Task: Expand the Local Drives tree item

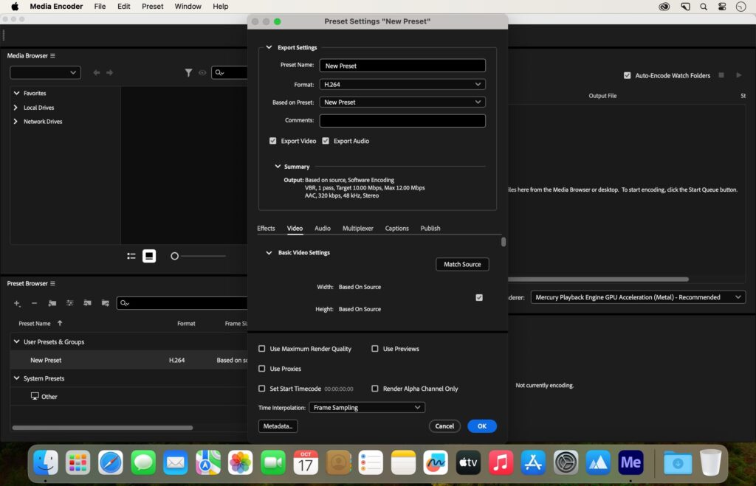Action: [16, 108]
